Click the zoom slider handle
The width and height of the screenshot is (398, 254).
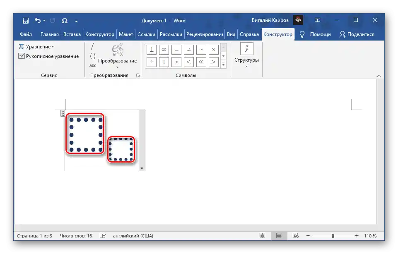[x=333, y=236]
